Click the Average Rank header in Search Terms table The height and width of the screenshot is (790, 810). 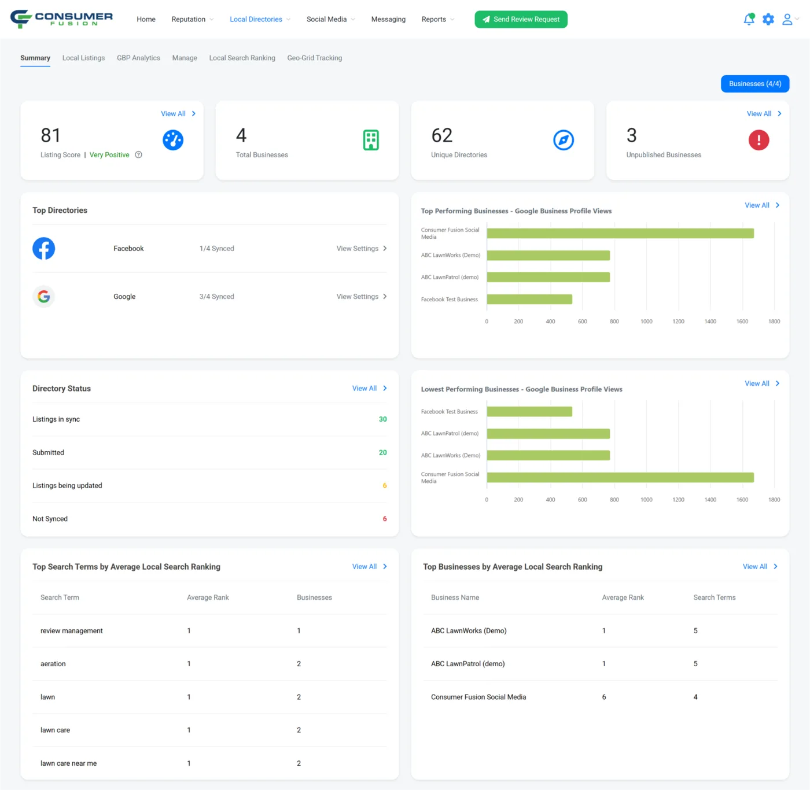[x=208, y=598]
